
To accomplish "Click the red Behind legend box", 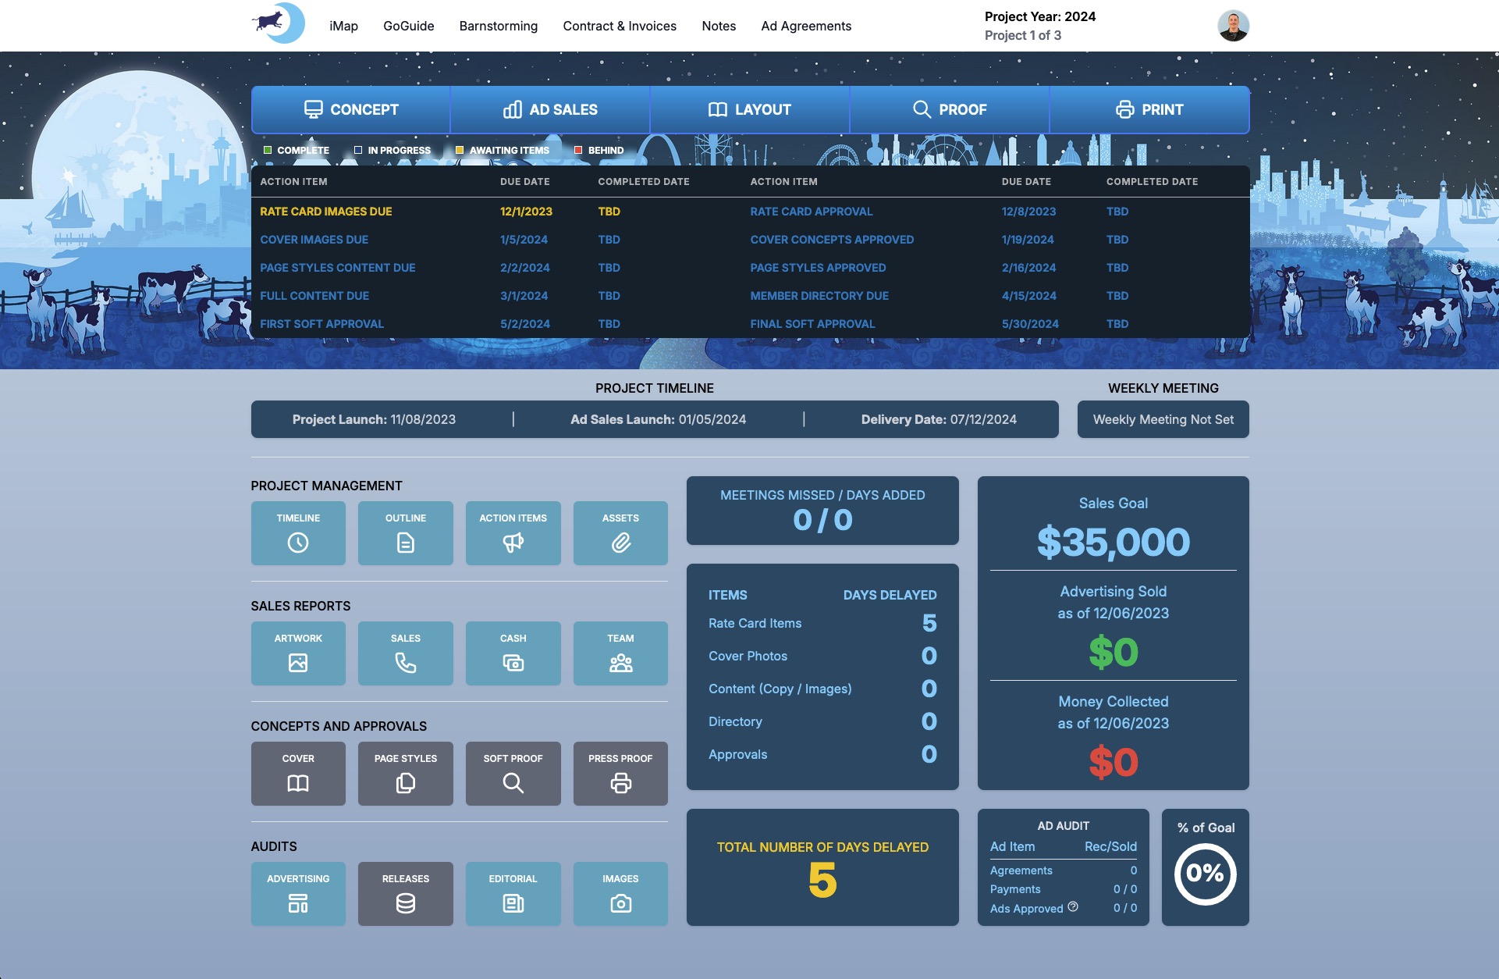I will click(578, 150).
